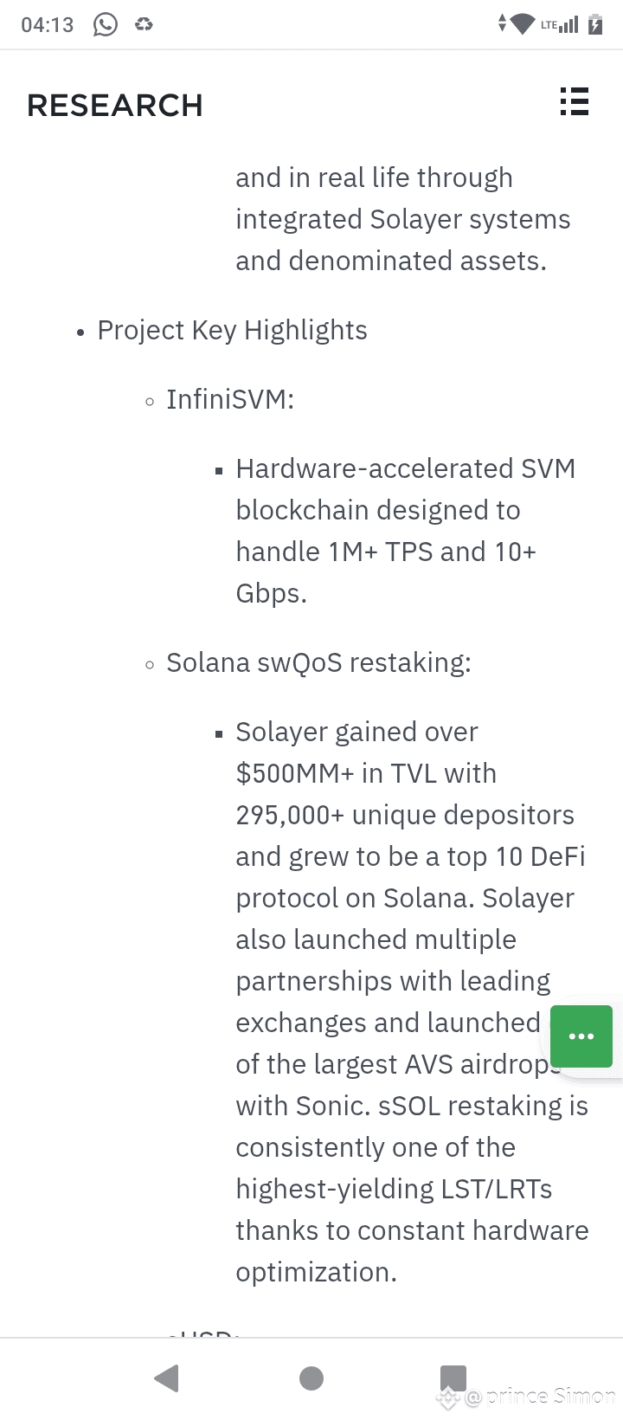Tap the battery charging icon
This screenshot has height=1420, width=623.
coord(595,24)
